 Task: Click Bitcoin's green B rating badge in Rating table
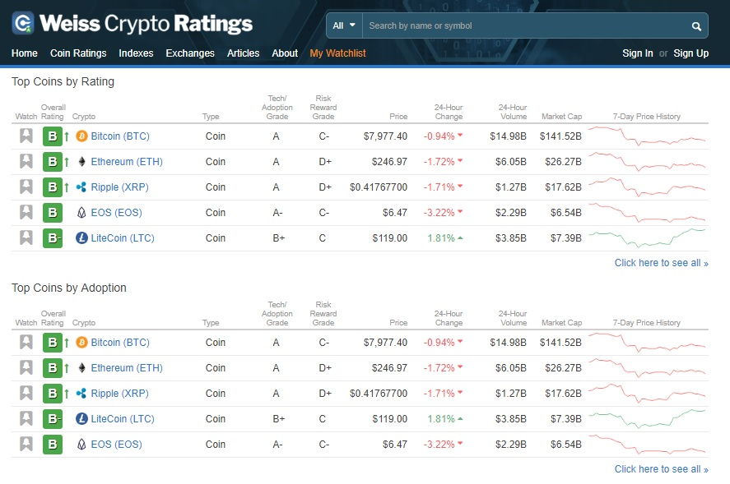coord(53,136)
